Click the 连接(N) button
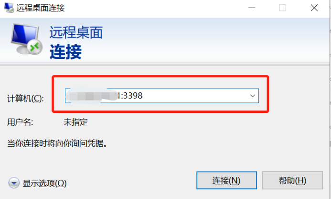 226,180
